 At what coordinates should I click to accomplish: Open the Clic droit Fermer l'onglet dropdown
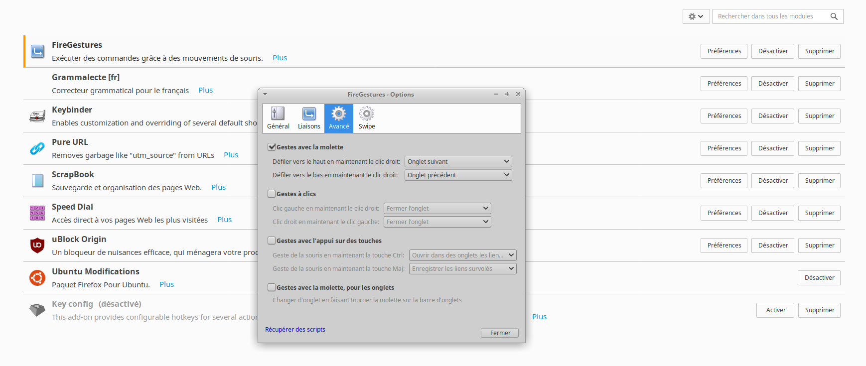click(437, 222)
